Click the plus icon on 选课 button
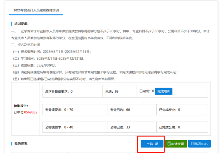Screen dimensions: 219x153 click(x=148, y=144)
